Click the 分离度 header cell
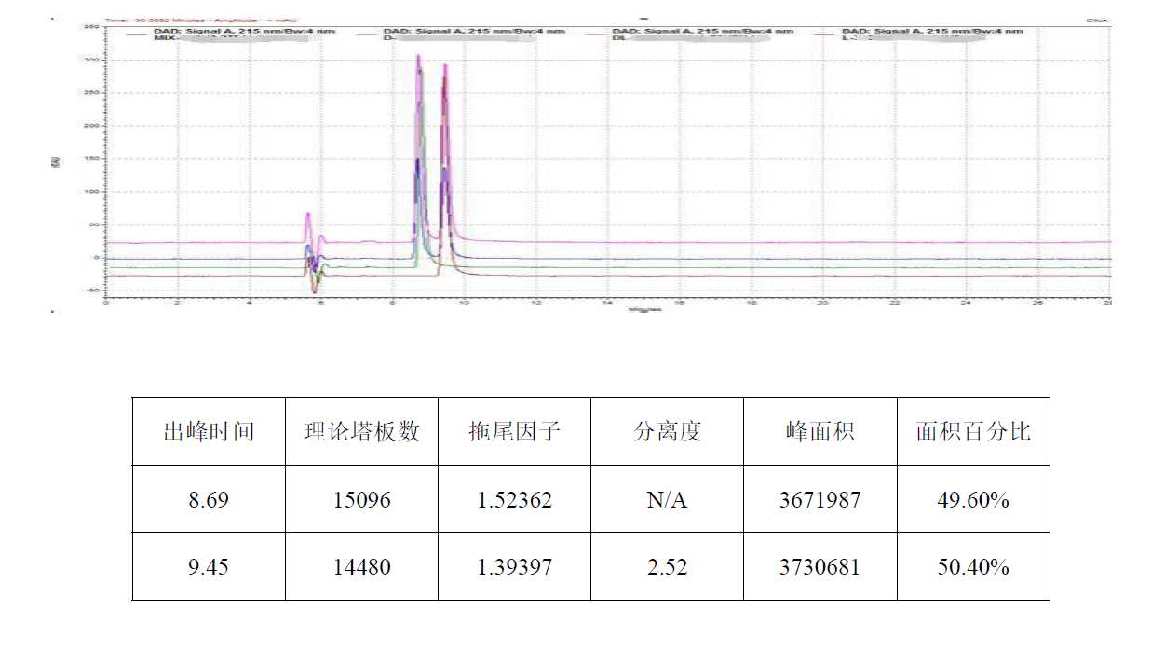 tap(667, 431)
